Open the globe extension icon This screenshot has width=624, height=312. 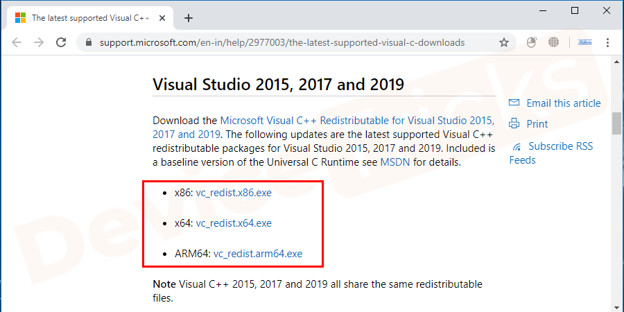tap(553, 42)
